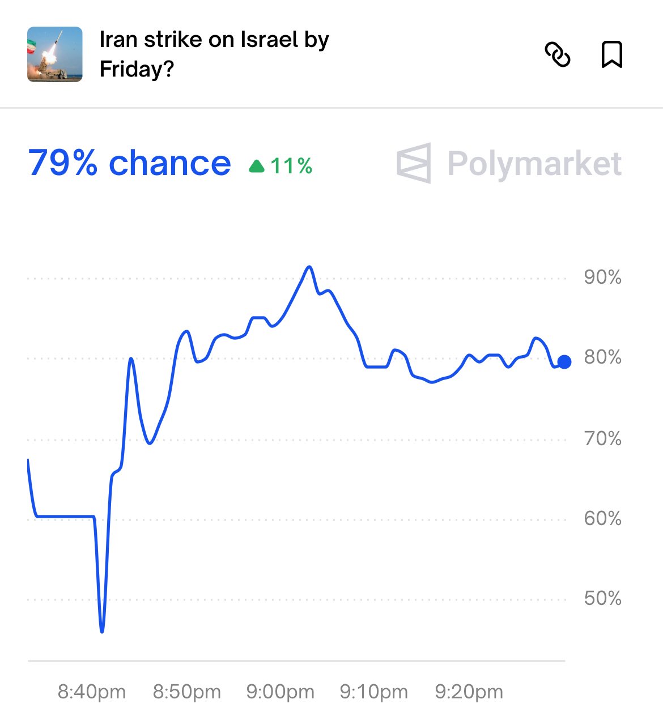The width and height of the screenshot is (663, 708).
Task: Click the 8:50pm time axis label
Action: coord(187,692)
